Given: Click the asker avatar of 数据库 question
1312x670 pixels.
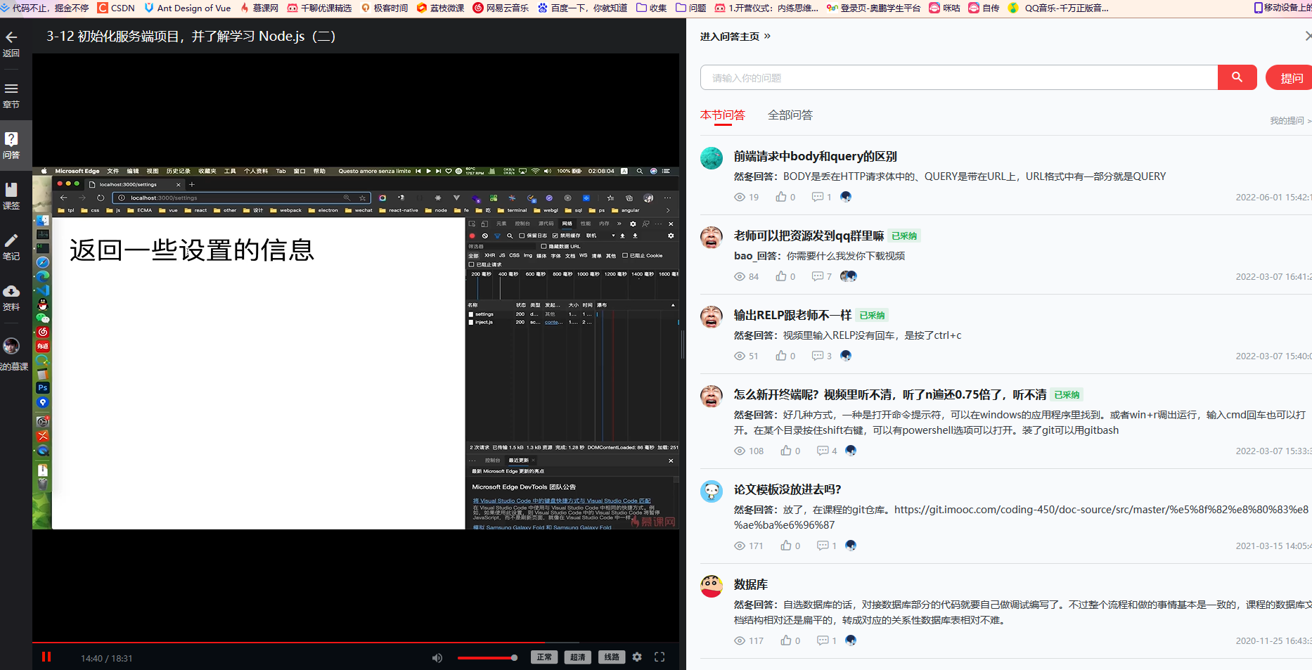Looking at the screenshot, I should pos(712,586).
